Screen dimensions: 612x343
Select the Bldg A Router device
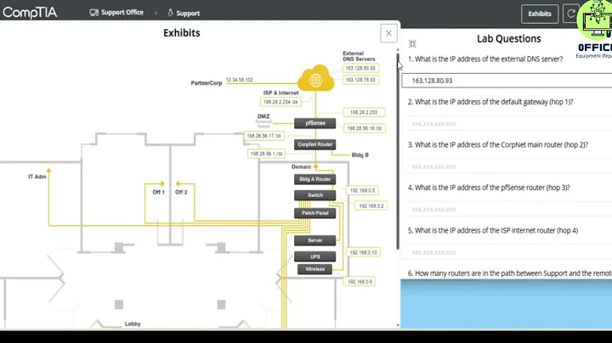tap(315, 179)
